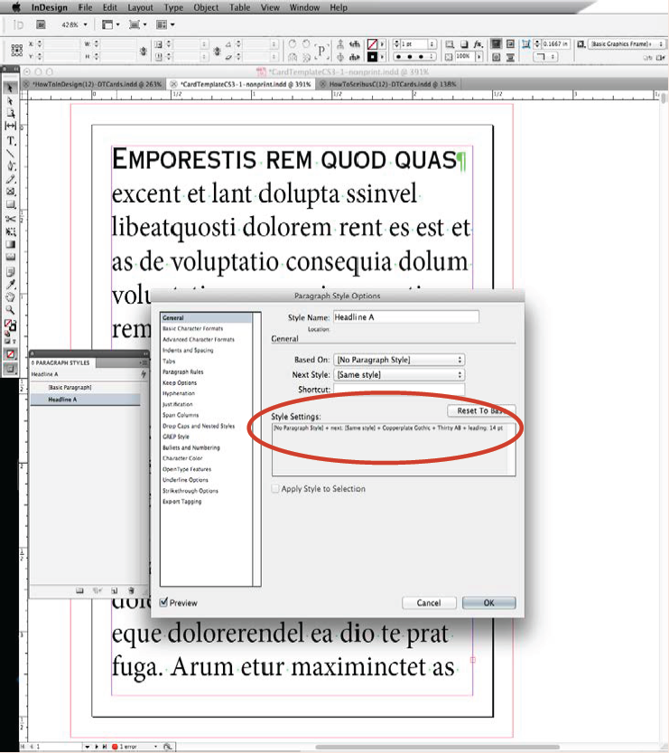Open the Layout menu
Image resolution: width=669 pixels, height=753 pixels.
click(x=140, y=7)
